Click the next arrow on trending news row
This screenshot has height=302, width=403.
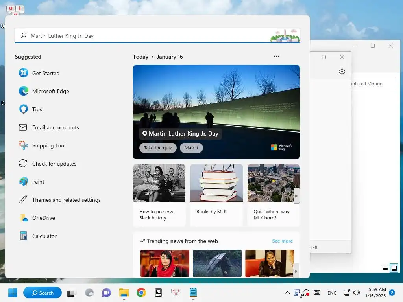point(296,271)
